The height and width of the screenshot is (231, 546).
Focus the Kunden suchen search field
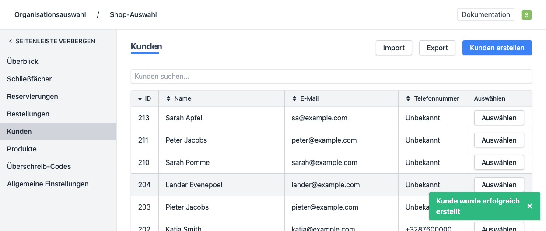(x=331, y=76)
